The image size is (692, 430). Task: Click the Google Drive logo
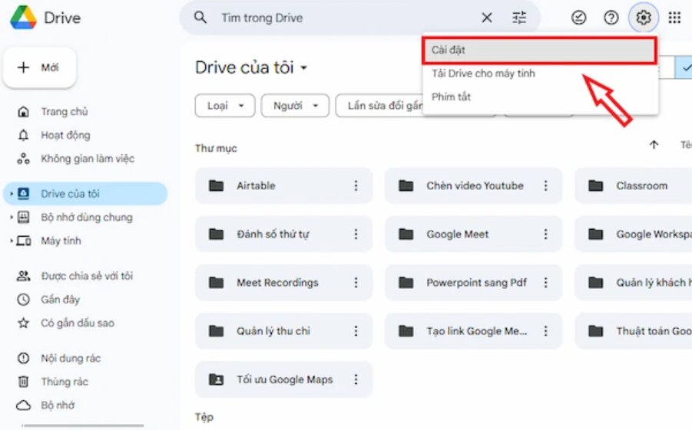click(23, 18)
